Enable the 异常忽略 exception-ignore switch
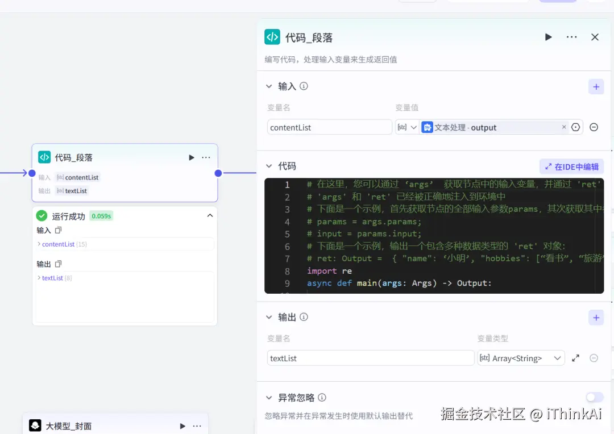 (x=595, y=397)
